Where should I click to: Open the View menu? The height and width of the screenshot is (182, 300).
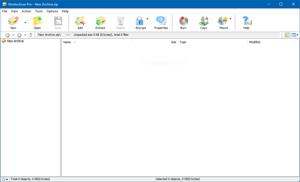pos(14,11)
